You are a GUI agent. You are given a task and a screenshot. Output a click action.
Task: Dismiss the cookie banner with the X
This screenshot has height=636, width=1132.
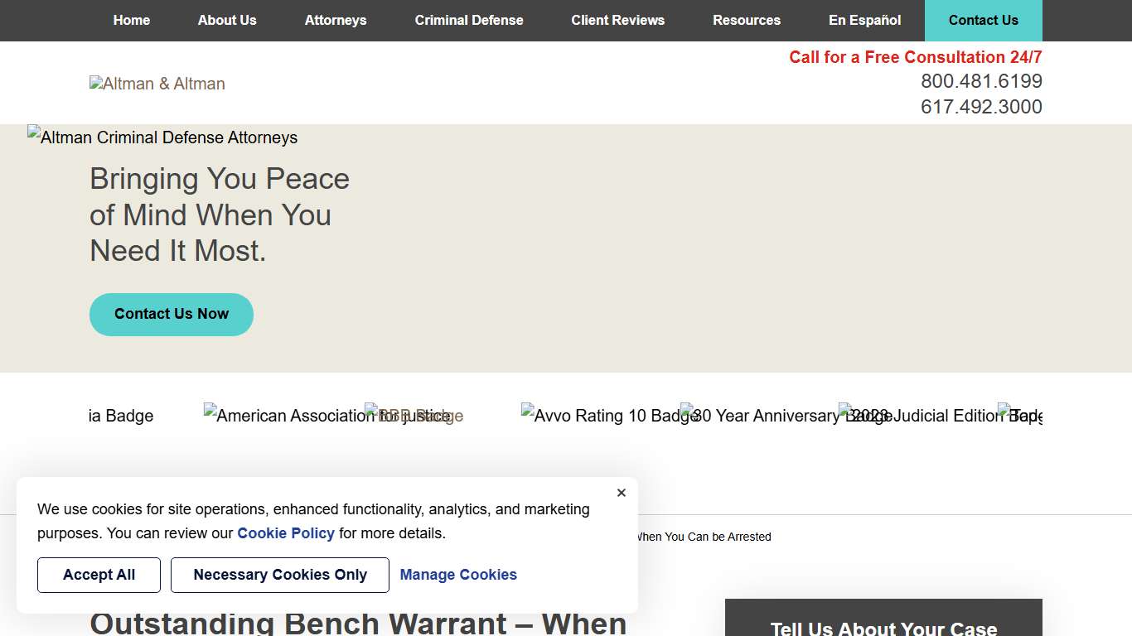pyautogui.click(x=621, y=493)
